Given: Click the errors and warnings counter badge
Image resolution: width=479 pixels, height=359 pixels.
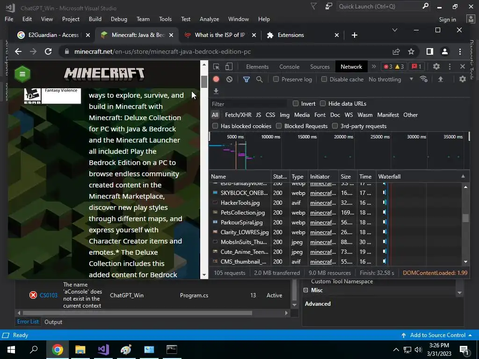Looking at the screenshot, I should (394, 66).
